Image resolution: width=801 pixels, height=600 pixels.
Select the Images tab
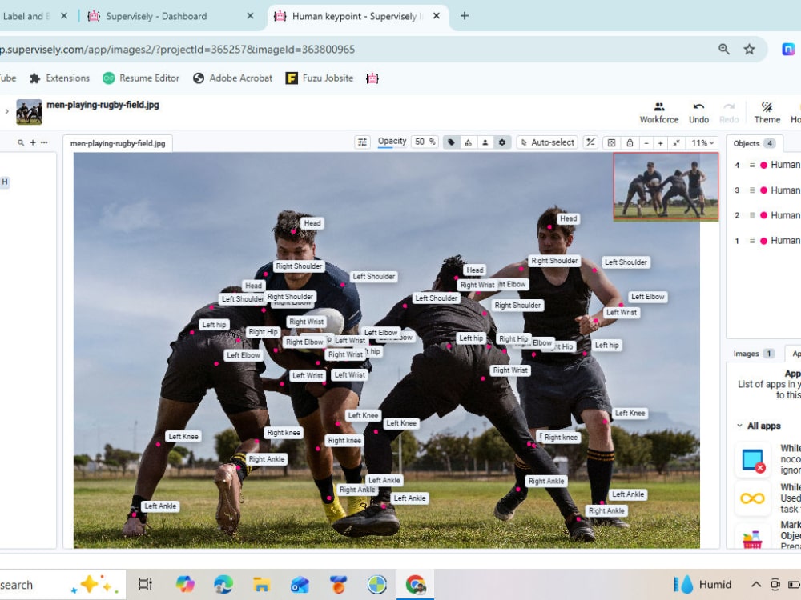tap(754, 354)
